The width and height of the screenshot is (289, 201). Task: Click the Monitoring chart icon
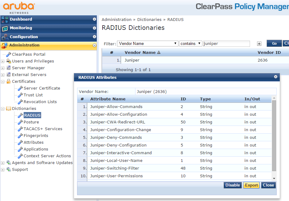coord(5,28)
